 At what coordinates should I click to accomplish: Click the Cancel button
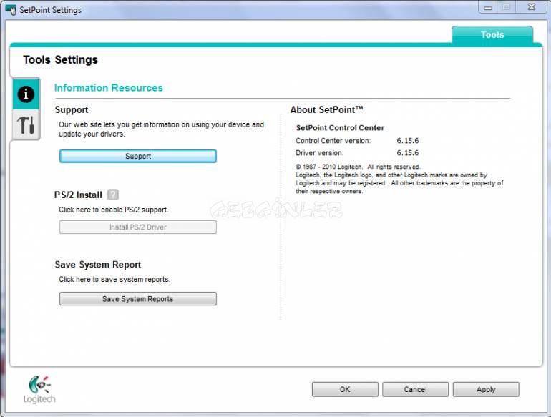415,389
